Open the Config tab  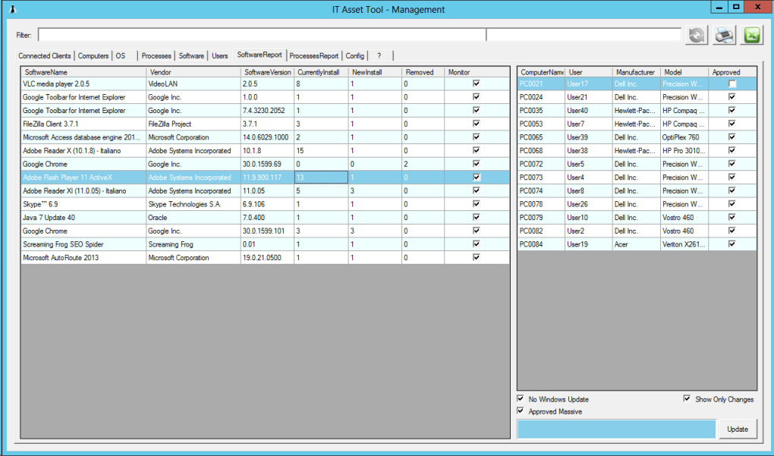point(354,56)
